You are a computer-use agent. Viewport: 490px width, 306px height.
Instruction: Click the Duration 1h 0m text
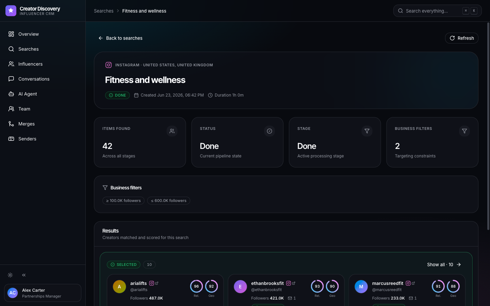pyautogui.click(x=229, y=95)
